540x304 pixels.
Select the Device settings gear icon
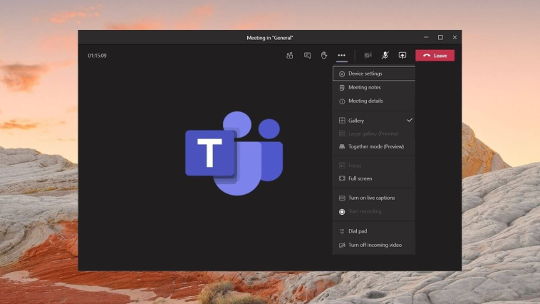(342, 74)
